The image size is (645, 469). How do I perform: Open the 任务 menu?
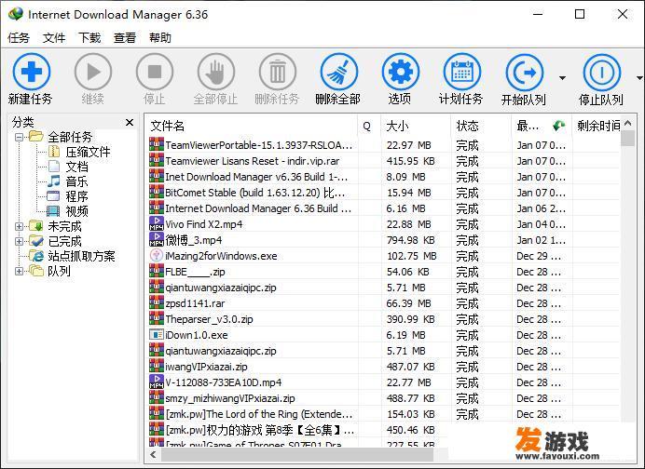(x=19, y=38)
